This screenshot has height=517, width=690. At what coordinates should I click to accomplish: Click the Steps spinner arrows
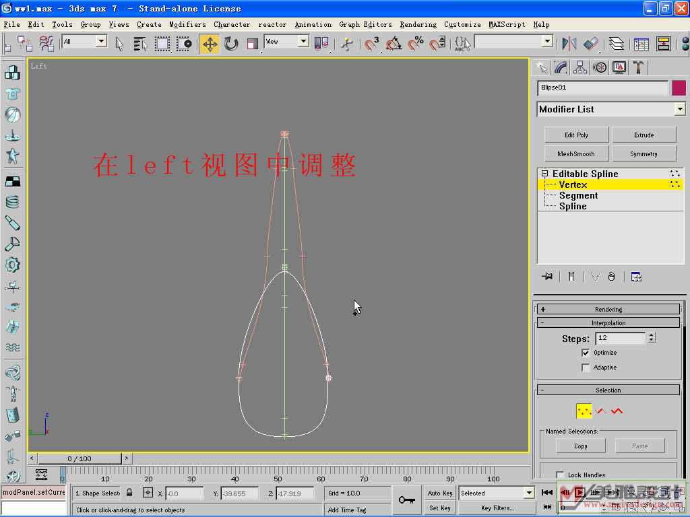tap(652, 338)
